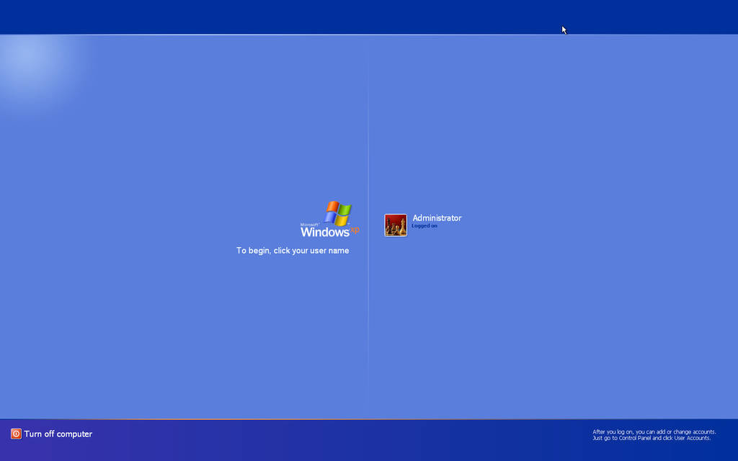
Task: Click the Turn off computer text label
Action: point(58,434)
